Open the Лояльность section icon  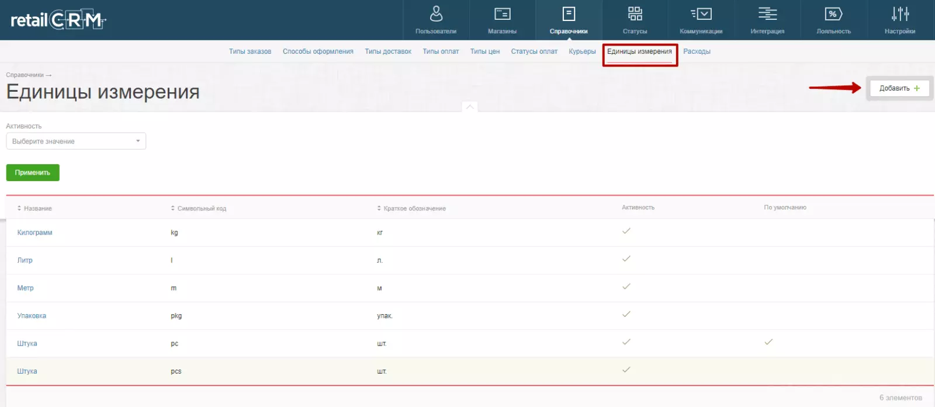point(833,14)
